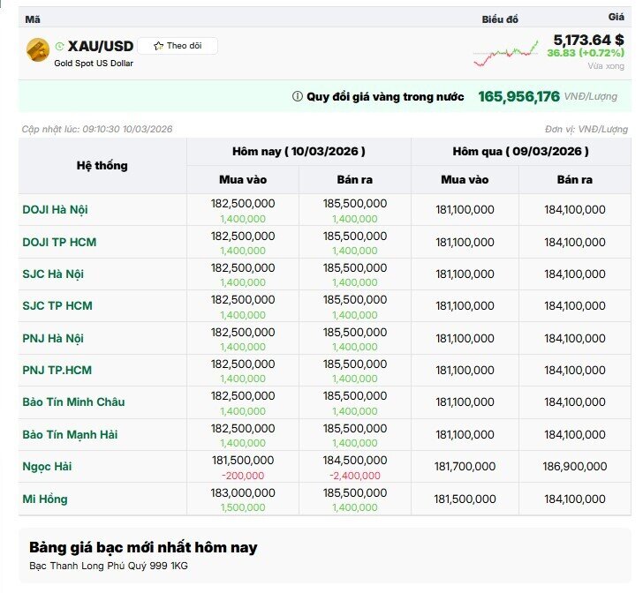Open DOJI TP HCM gold price link

pyautogui.click(x=59, y=242)
